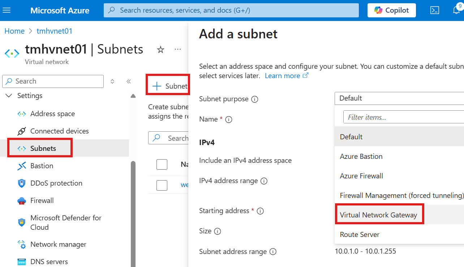464x267 pixels.
Task: Click the DNS servers icon
Action: (22, 262)
